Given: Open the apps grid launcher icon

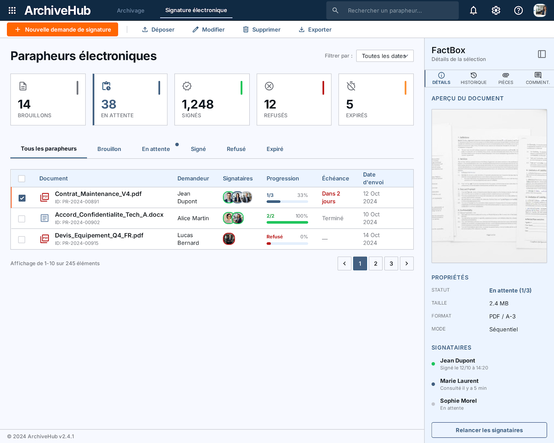Looking at the screenshot, I should click(12, 10).
